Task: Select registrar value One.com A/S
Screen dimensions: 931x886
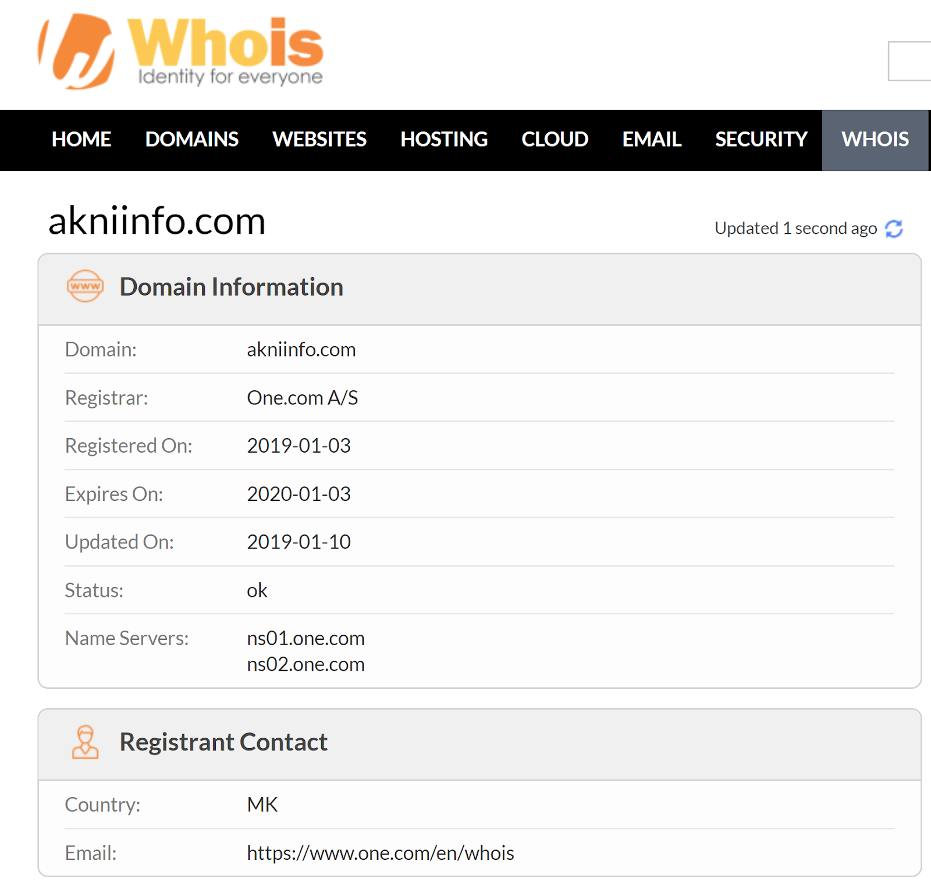Action: click(x=303, y=398)
